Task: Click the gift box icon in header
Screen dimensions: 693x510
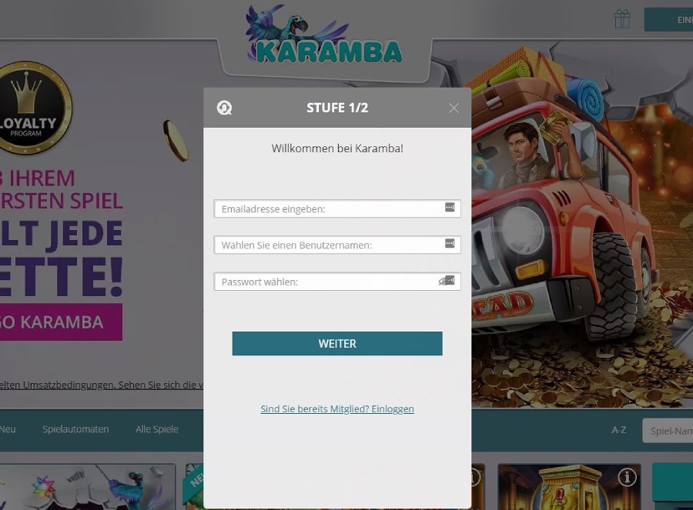Action: point(622,19)
